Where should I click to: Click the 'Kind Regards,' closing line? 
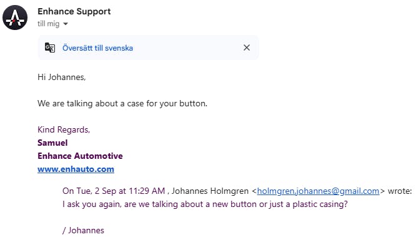coord(64,129)
